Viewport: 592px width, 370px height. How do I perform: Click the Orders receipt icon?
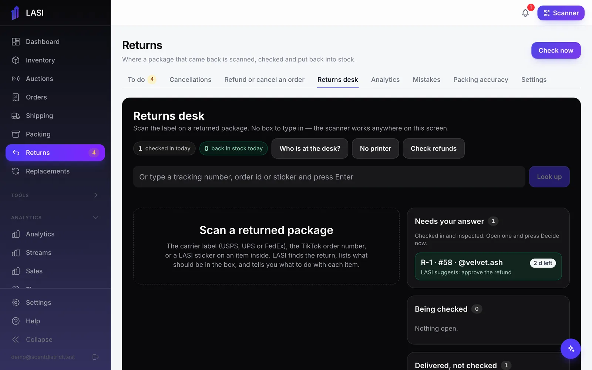click(x=16, y=97)
